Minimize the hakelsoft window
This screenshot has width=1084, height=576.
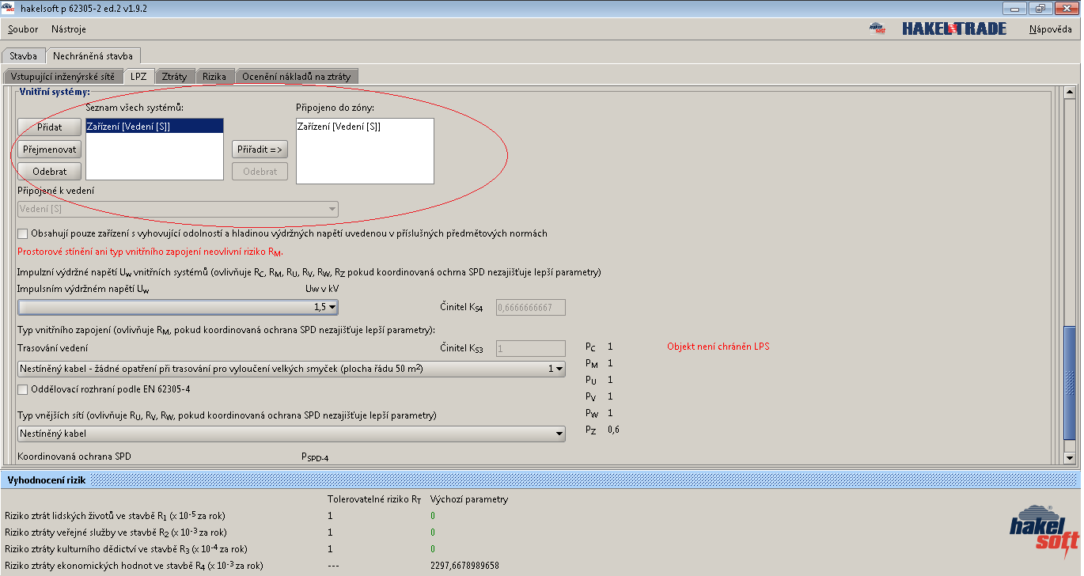[1016, 8]
